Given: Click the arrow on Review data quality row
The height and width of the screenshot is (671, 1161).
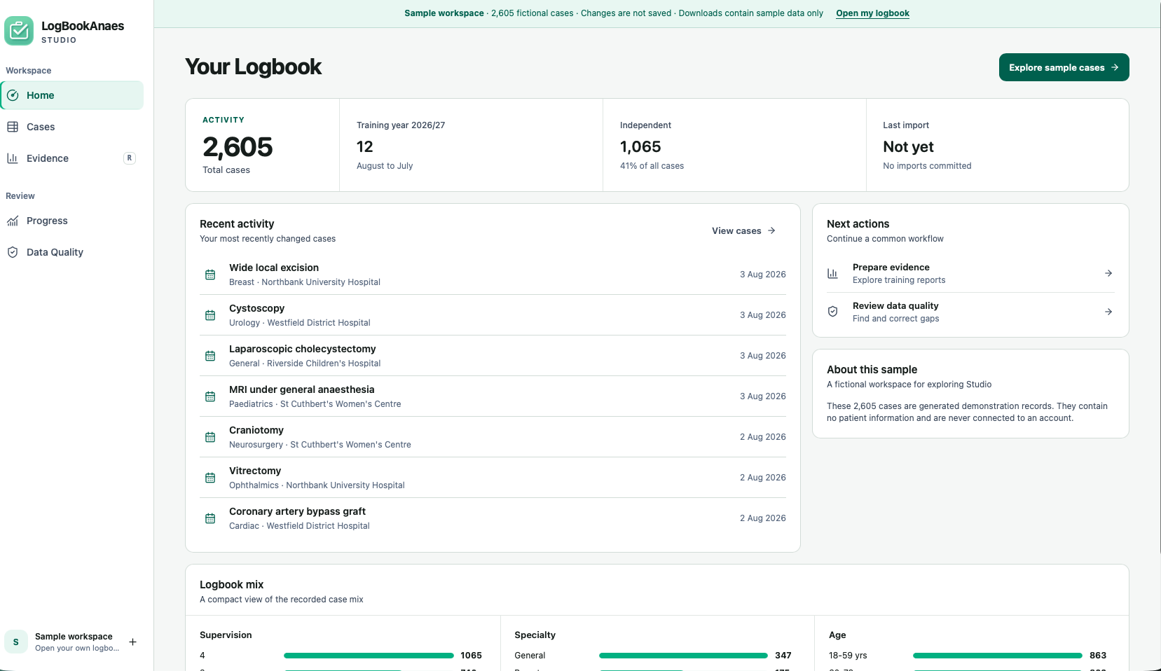Looking at the screenshot, I should (1108, 312).
